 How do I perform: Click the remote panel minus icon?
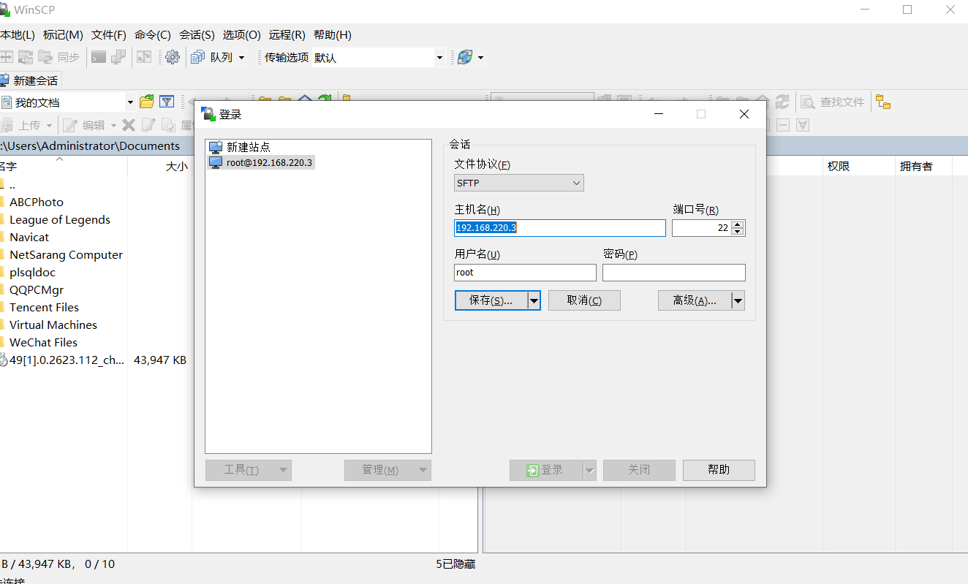783,125
